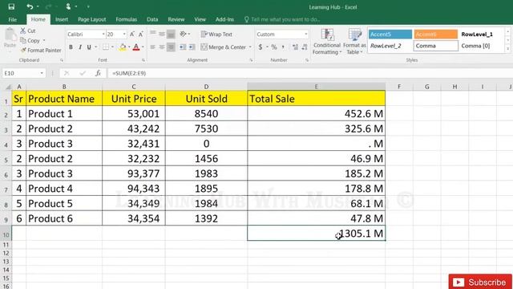
Task: Switch to the Page Layout tab
Action: click(x=92, y=19)
